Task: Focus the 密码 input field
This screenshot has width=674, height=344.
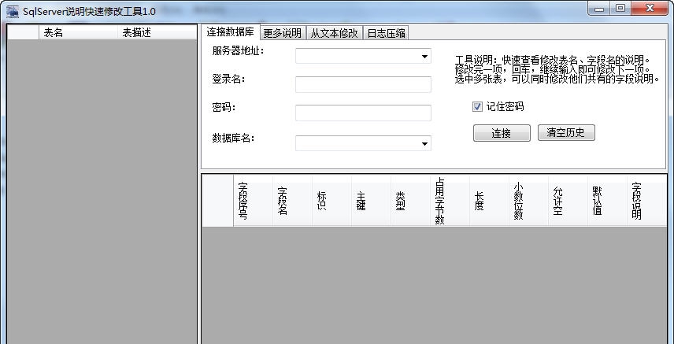Action: [363, 113]
